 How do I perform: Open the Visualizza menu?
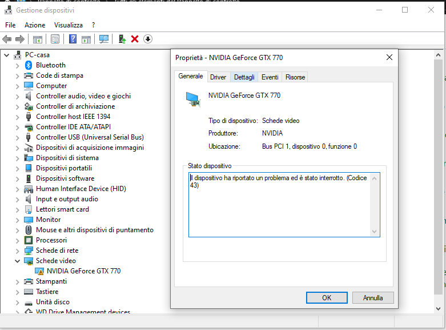(x=69, y=25)
